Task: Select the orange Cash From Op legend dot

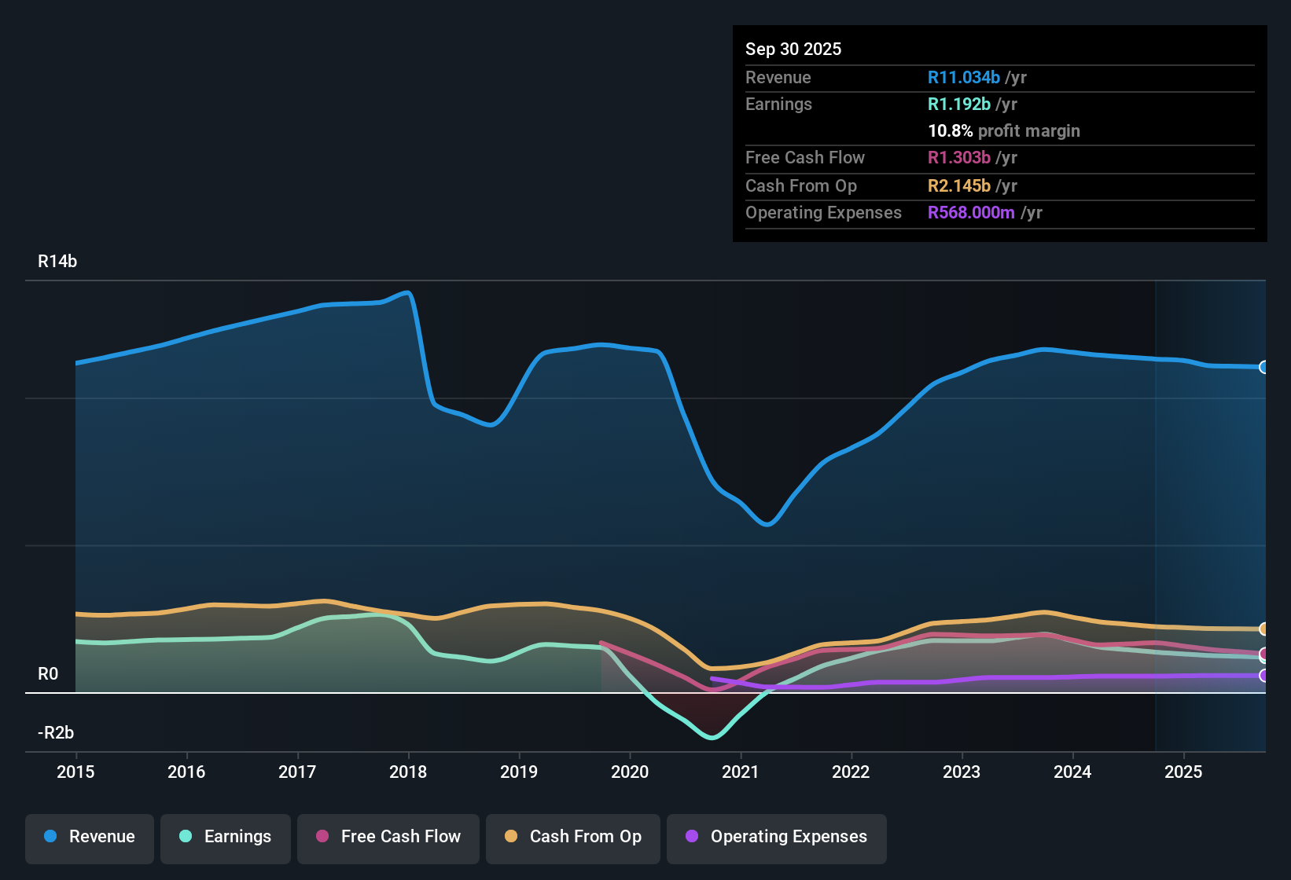Action: [511, 837]
